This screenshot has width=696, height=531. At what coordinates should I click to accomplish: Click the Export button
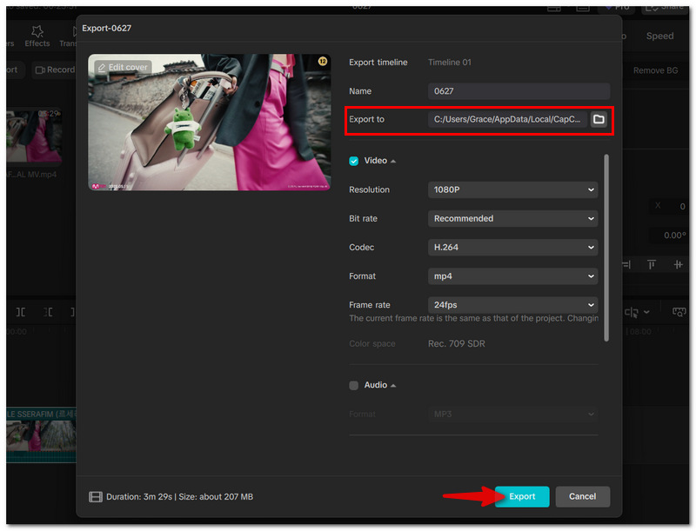522,496
